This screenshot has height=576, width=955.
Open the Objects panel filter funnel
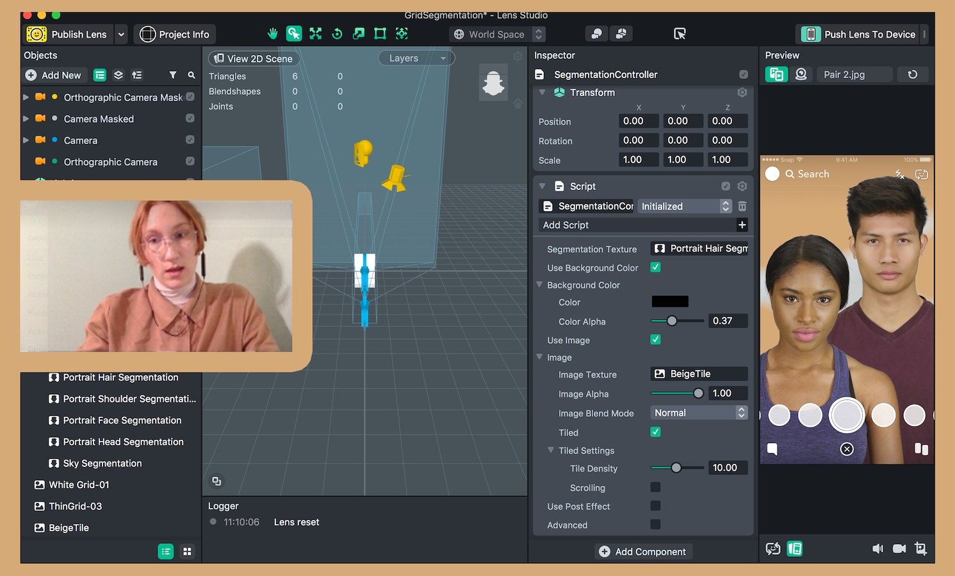(173, 76)
